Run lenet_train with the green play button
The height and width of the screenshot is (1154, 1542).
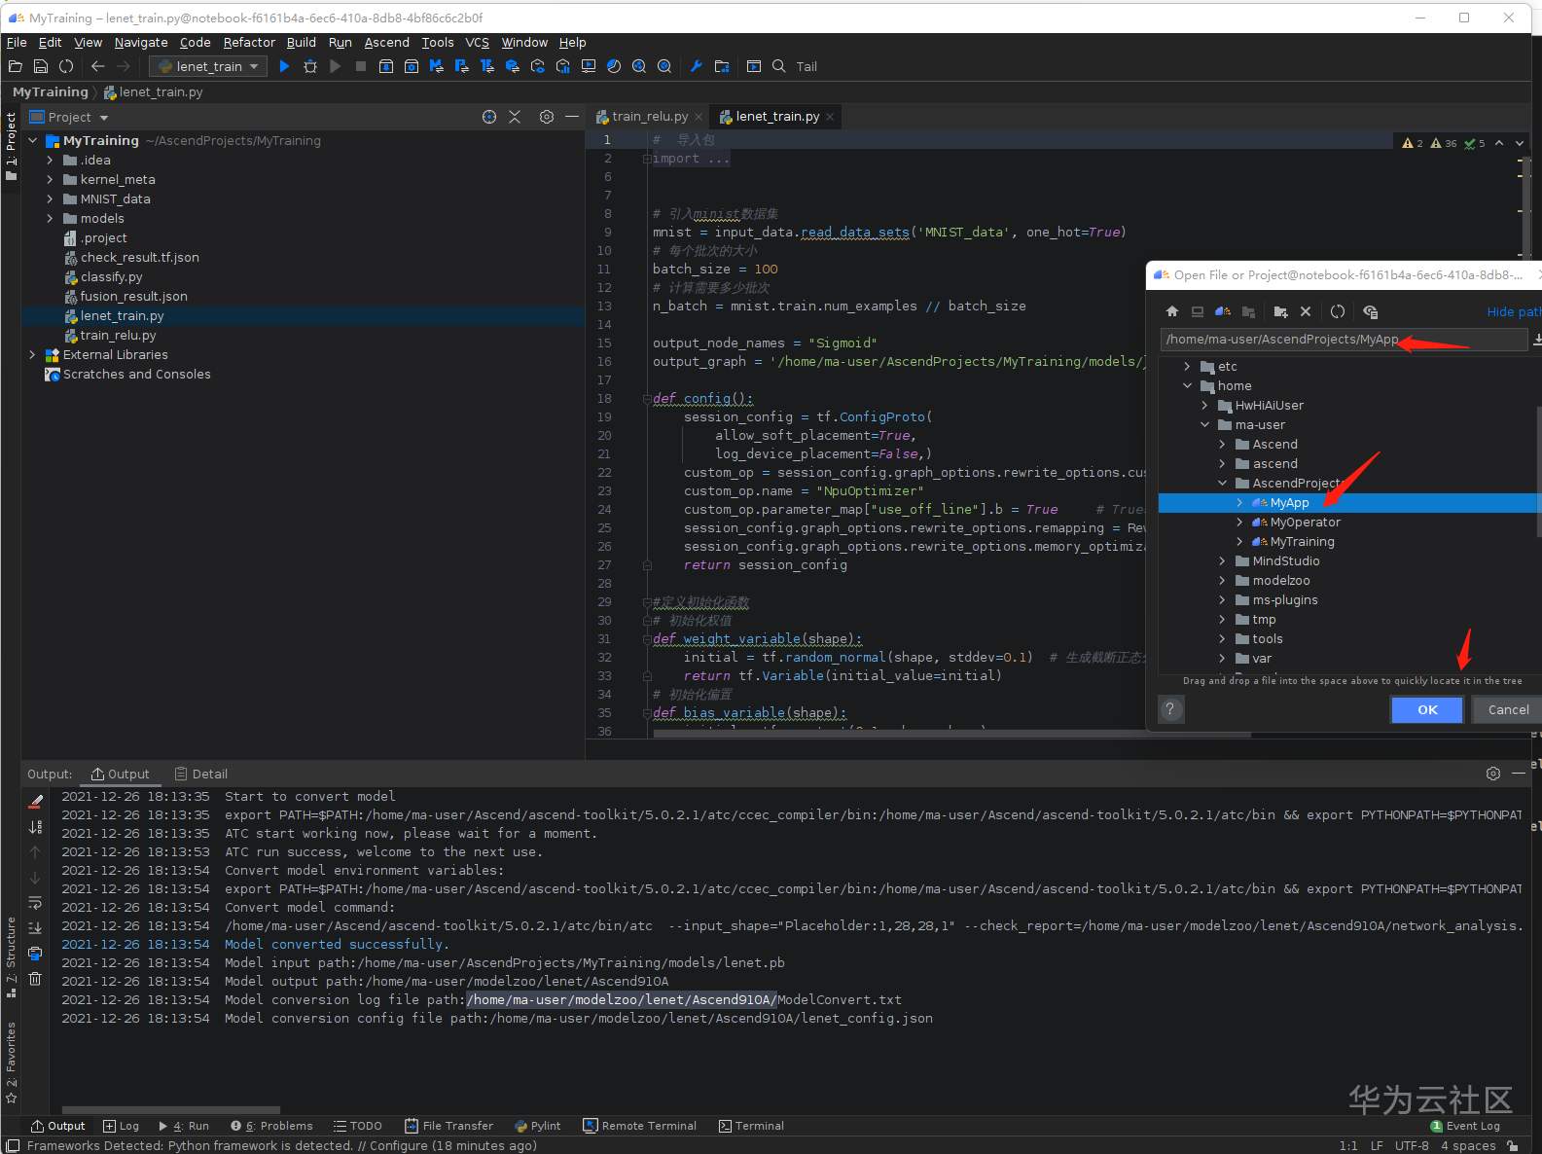click(284, 66)
